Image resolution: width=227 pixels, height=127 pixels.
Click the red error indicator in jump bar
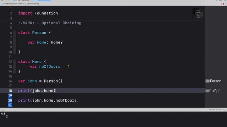223,4
